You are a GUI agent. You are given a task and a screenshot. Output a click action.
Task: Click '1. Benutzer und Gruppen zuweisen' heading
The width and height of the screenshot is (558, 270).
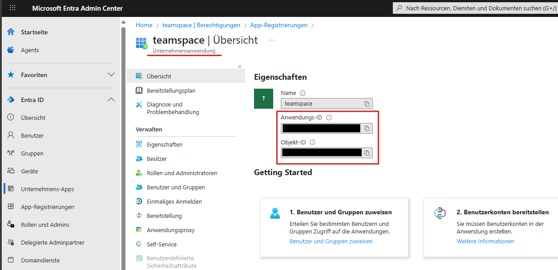tap(341, 212)
